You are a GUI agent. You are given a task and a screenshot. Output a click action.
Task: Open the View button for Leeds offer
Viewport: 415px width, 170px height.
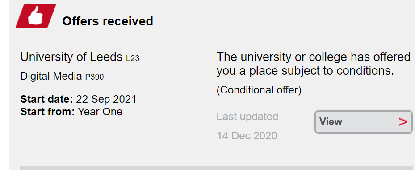[x=363, y=122]
